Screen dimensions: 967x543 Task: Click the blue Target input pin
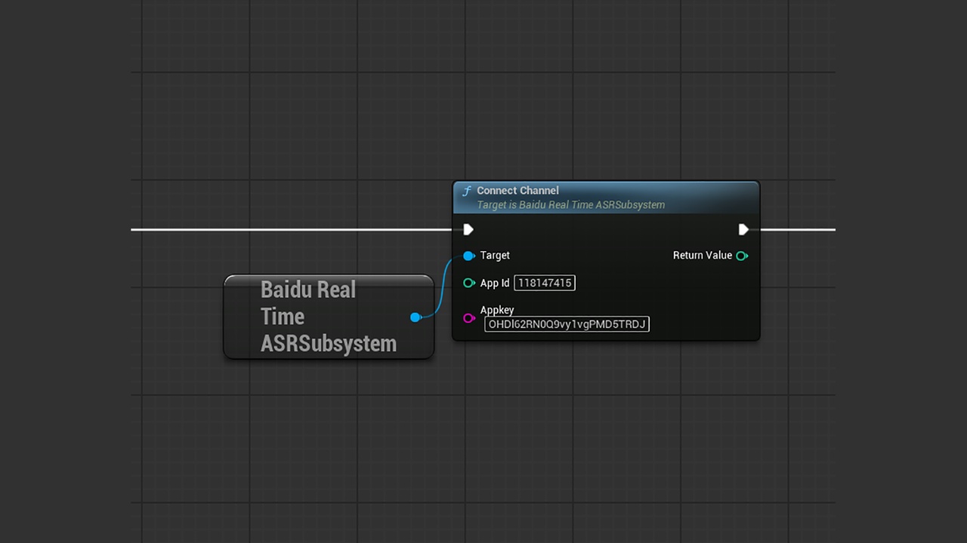pyautogui.click(x=469, y=256)
